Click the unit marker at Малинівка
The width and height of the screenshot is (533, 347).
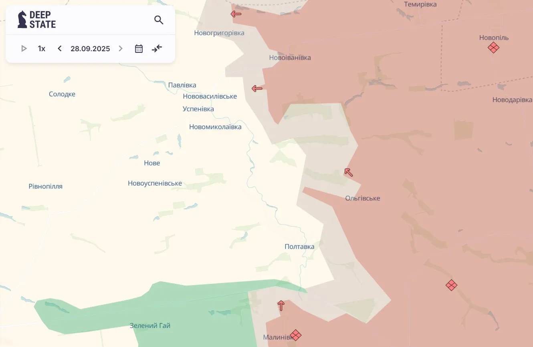pos(296,335)
